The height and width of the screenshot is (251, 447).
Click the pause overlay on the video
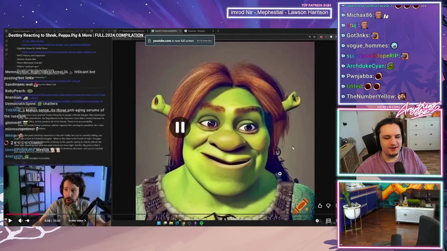[180, 128]
